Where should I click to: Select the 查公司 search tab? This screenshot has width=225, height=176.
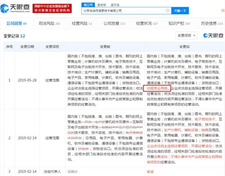pos(88,5)
